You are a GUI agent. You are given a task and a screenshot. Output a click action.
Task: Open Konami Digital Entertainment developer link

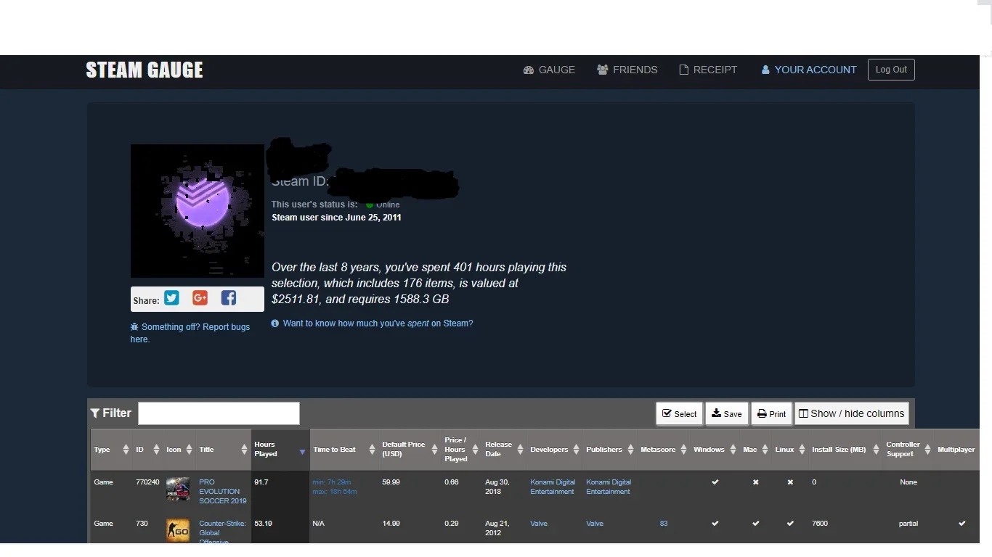pyautogui.click(x=553, y=487)
